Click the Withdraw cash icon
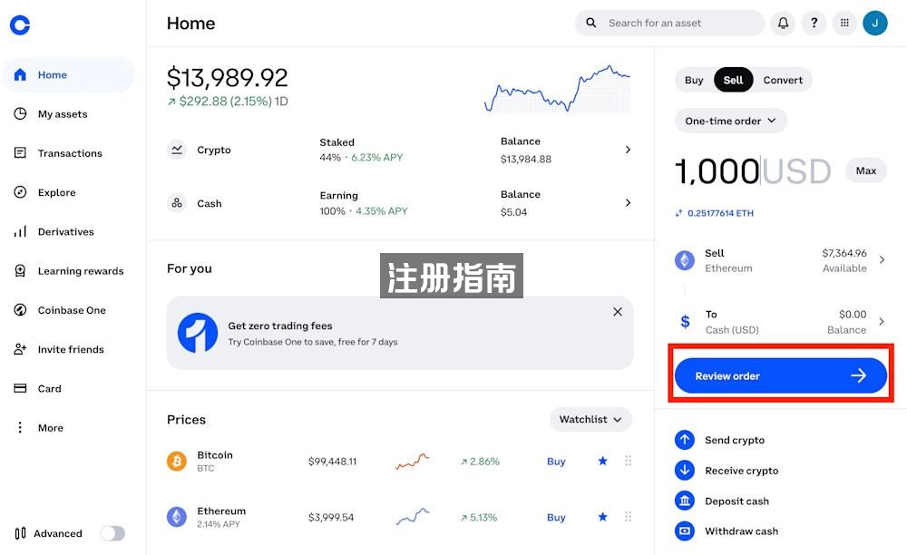The height and width of the screenshot is (555, 907). 685,531
